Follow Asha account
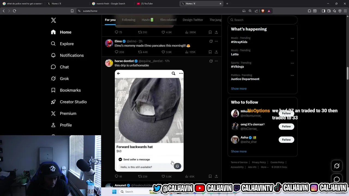The height and width of the screenshot is (196, 349). 286,140
